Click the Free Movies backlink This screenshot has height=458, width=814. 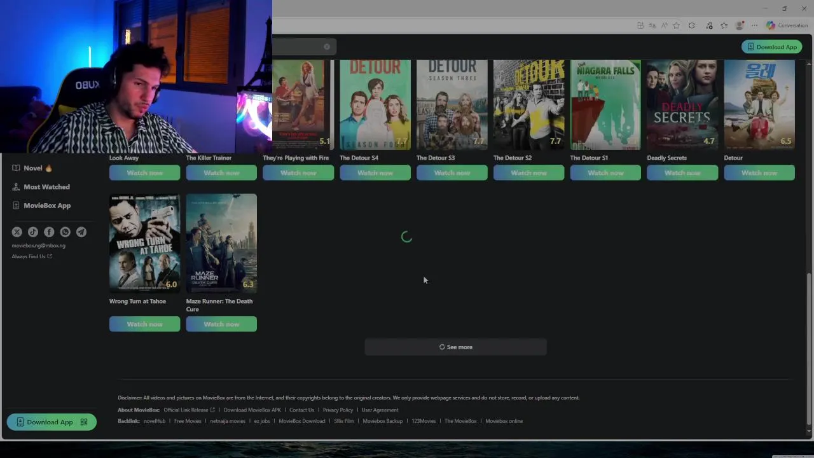[188, 421]
